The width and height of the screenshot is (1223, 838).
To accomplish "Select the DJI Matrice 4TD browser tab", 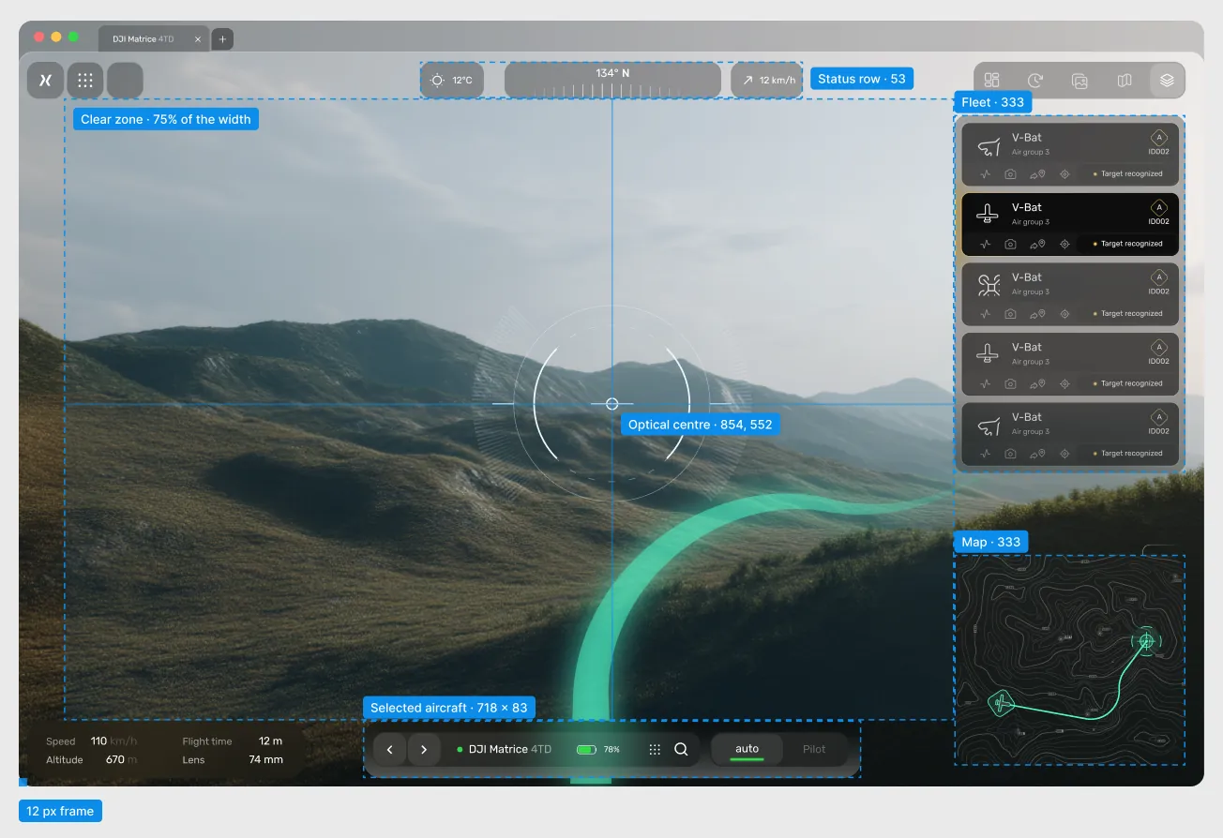I will pyautogui.click(x=154, y=39).
